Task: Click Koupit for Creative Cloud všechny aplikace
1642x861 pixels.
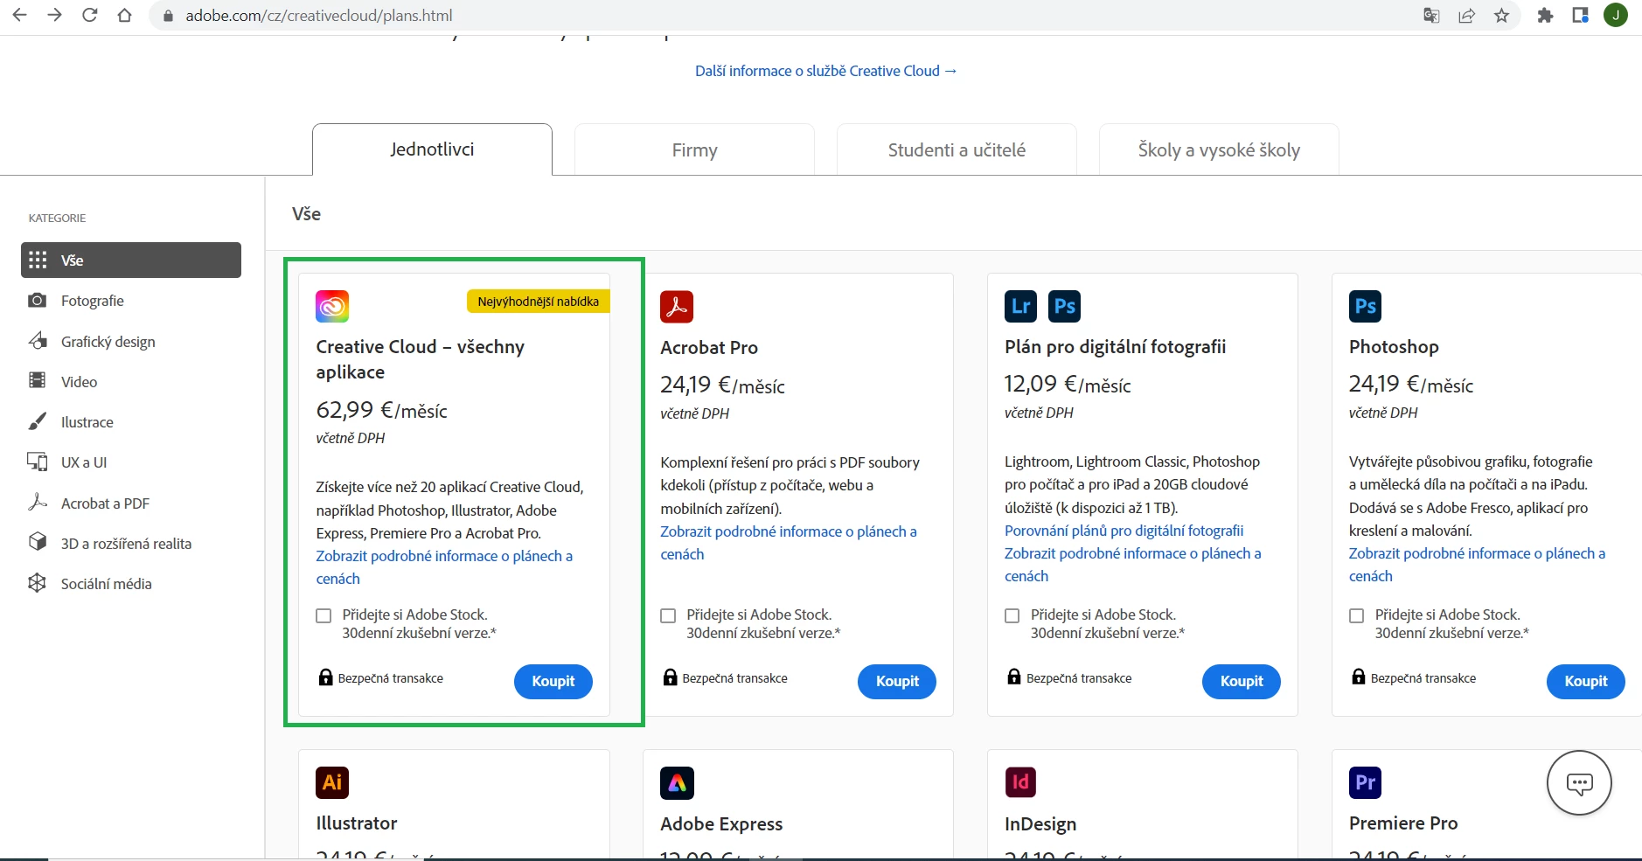Action: tap(553, 682)
